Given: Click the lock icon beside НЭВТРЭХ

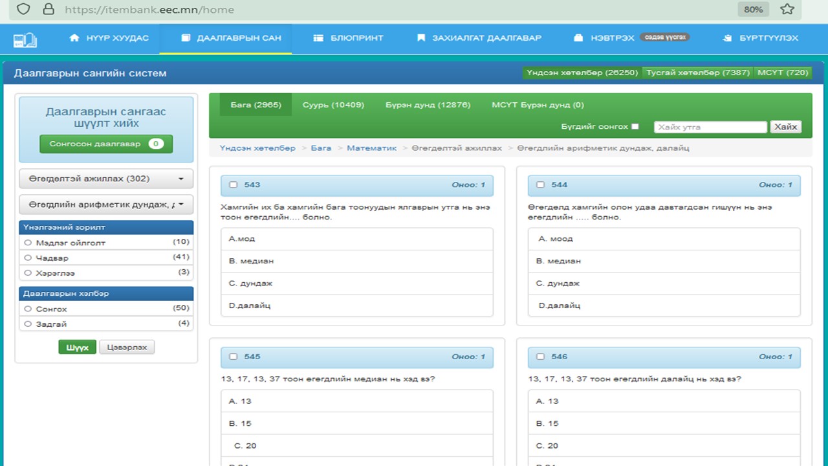Looking at the screenshot, I should [578, 38].
